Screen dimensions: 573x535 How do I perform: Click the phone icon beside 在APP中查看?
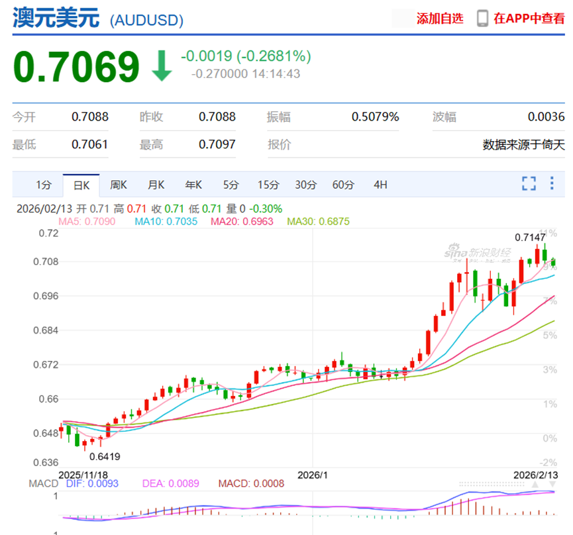coord(483,19)
